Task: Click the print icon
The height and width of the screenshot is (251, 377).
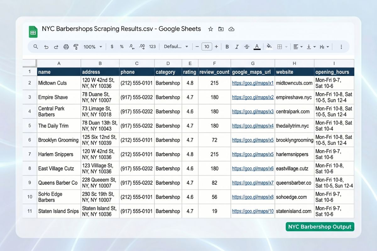Action: tap(66, 46)
